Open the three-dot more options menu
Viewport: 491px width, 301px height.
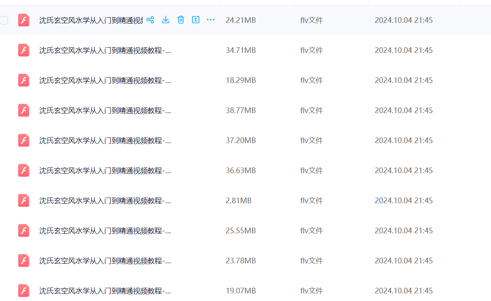click(x=211, y=20)
